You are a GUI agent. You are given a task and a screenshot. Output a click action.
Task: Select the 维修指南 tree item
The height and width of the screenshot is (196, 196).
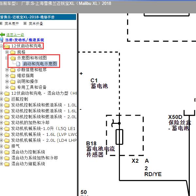(25, 75)
